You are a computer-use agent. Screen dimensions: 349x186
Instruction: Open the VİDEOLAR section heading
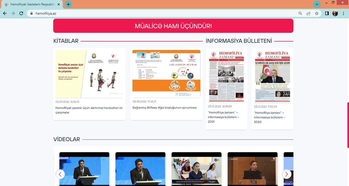pos(67,139)
